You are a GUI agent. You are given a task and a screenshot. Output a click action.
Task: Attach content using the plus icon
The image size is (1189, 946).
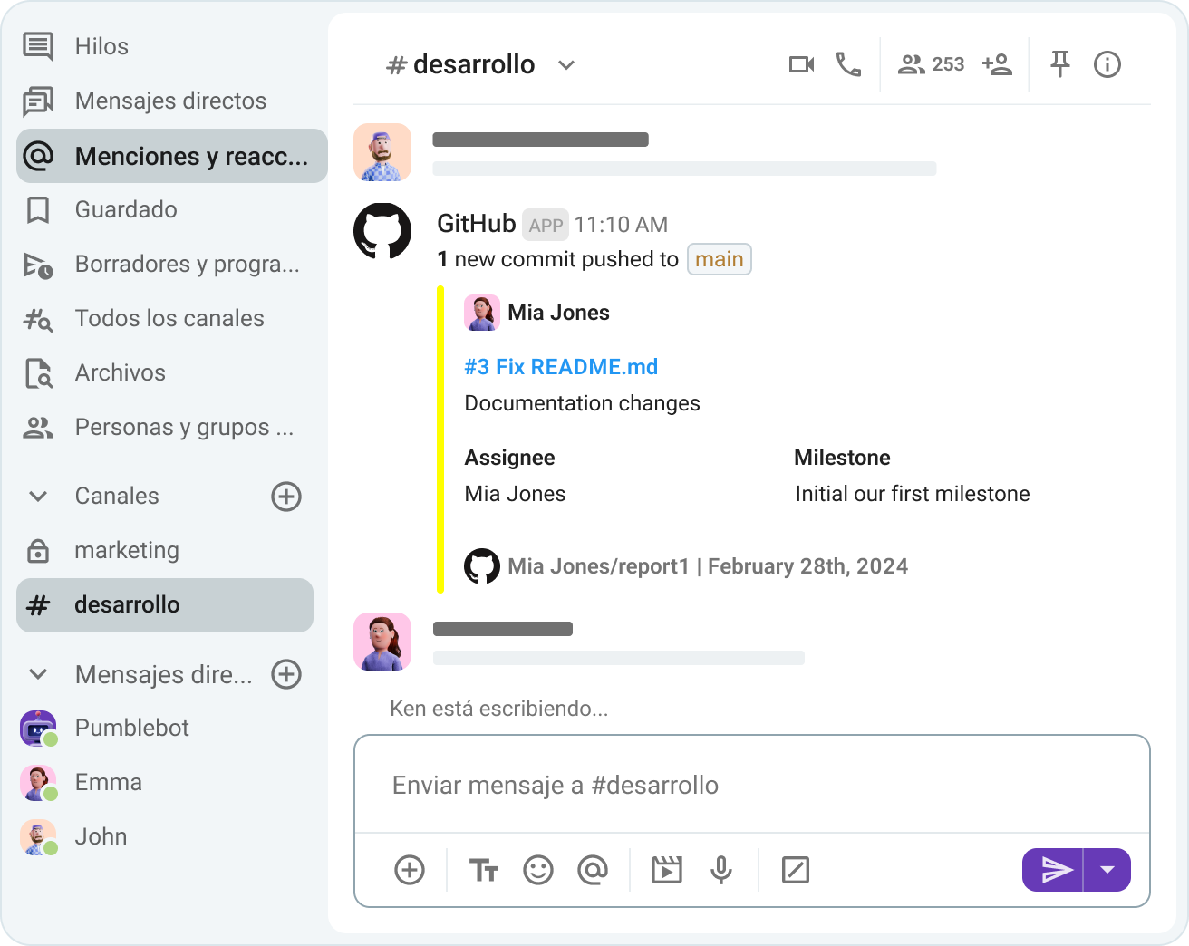(409, 870)
